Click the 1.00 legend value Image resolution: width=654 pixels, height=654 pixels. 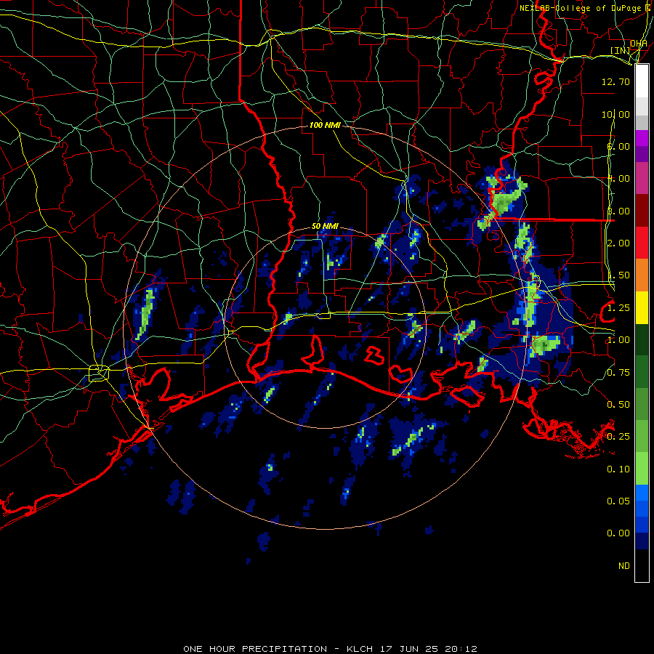coord(618,340)
